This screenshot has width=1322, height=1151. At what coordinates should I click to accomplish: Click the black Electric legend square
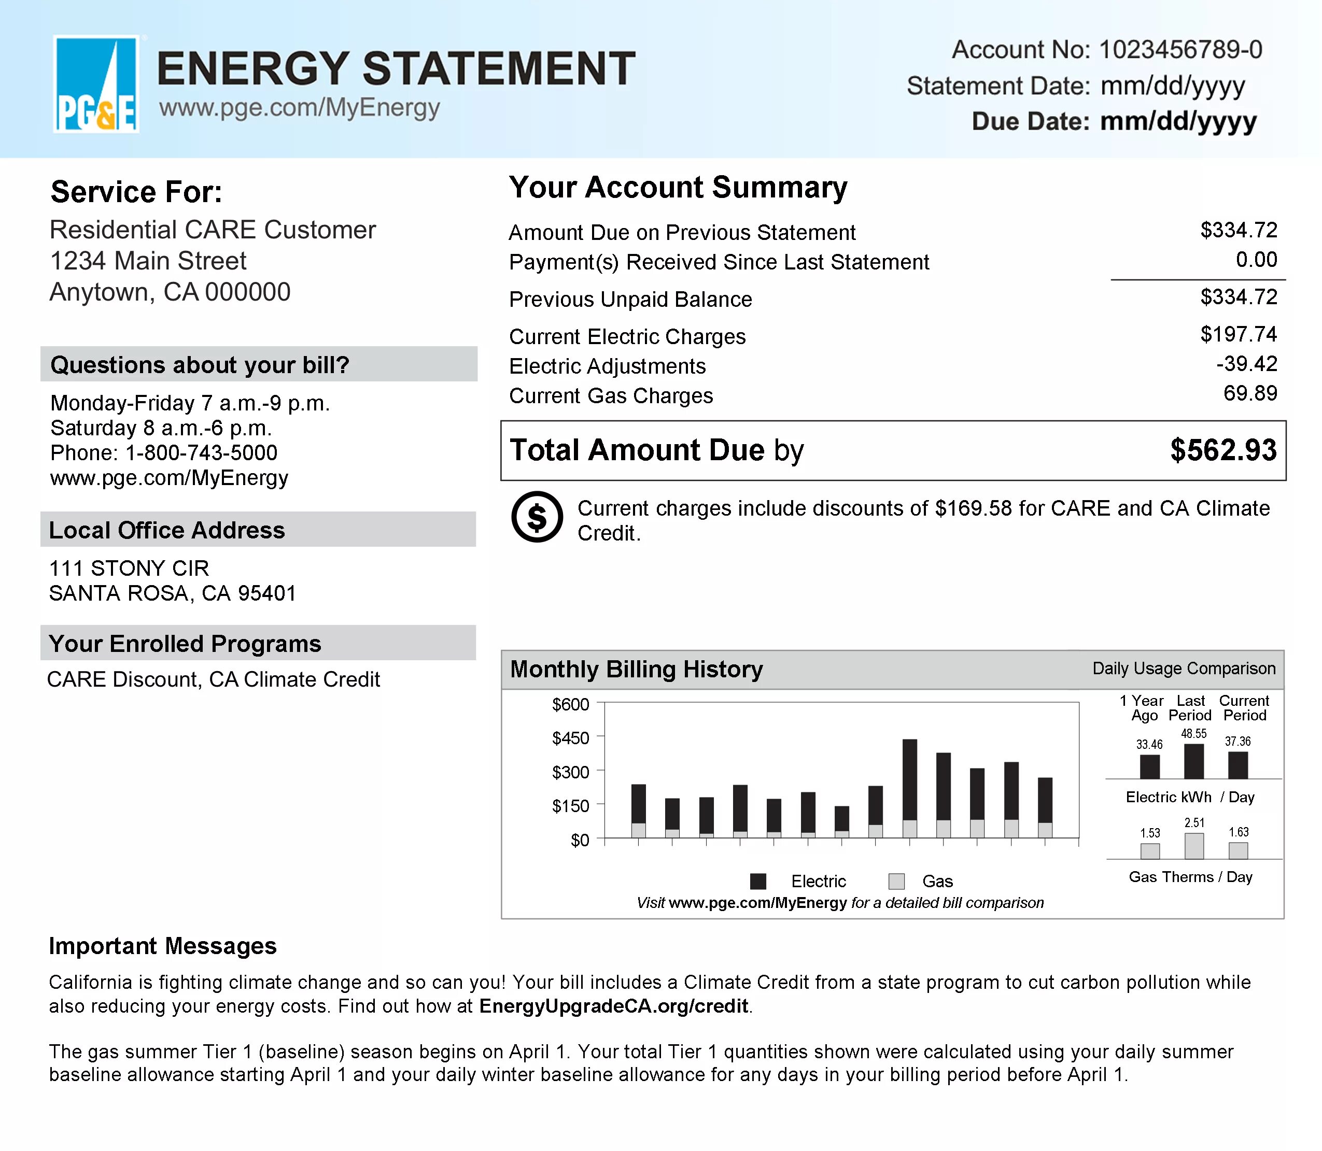[x=758, y=881]
